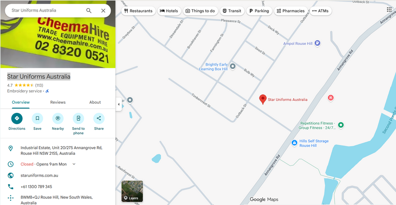Switch to the Reviews tab
The height and width of the screenshot is (205, 396).
click(x=58, y=102)
